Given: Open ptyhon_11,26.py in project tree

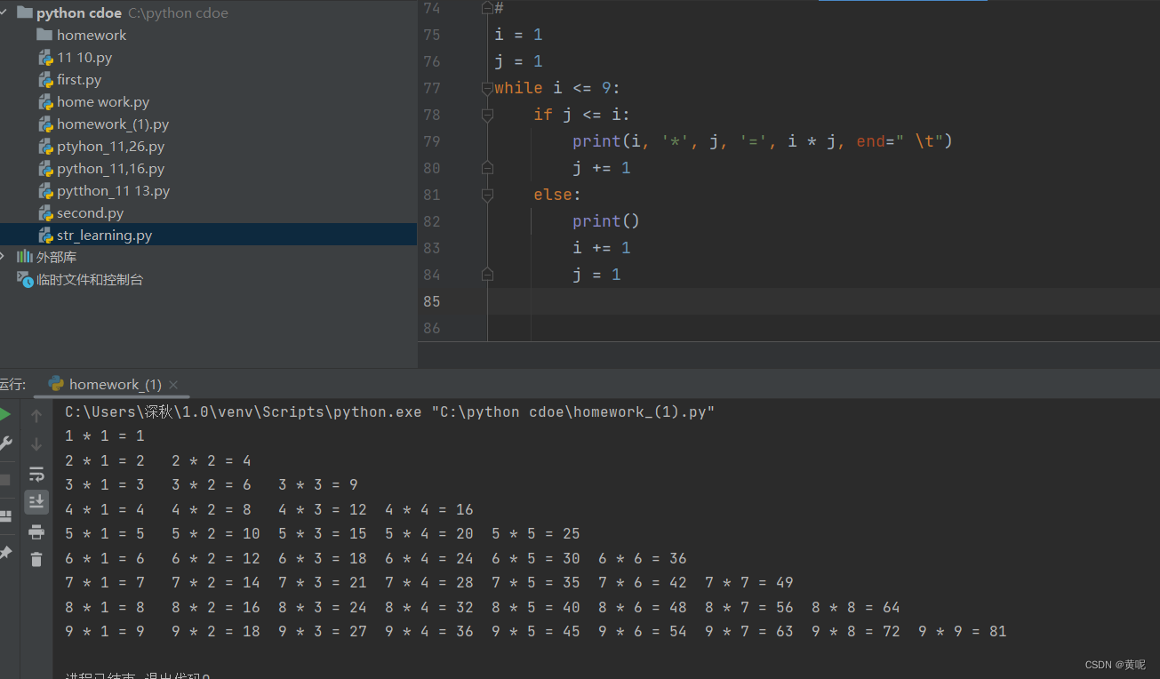Looking at the screenshot, I should pos(110,146).
